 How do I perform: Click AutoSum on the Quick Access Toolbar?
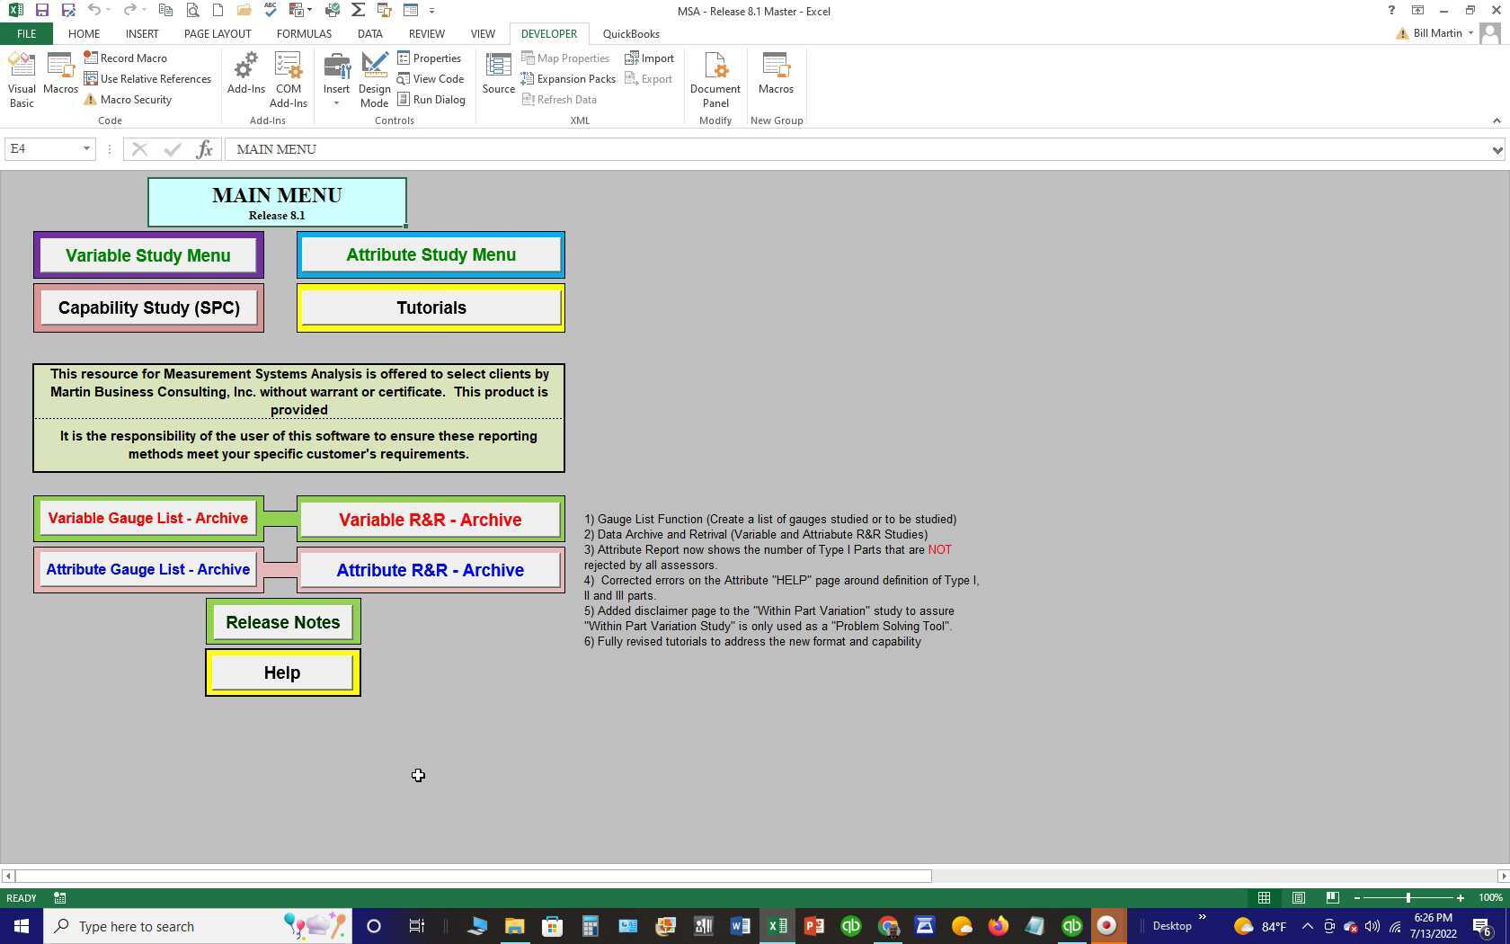click(358, 10)
